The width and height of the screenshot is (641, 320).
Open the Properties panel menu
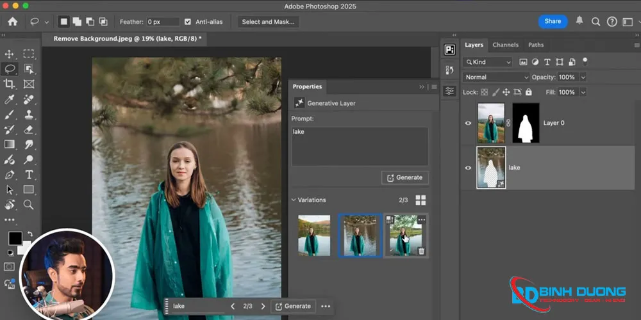(x=434, y=87)
